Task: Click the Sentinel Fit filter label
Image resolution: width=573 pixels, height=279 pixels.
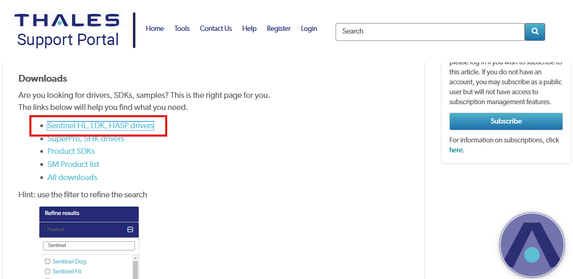Action: coord(67,271)
